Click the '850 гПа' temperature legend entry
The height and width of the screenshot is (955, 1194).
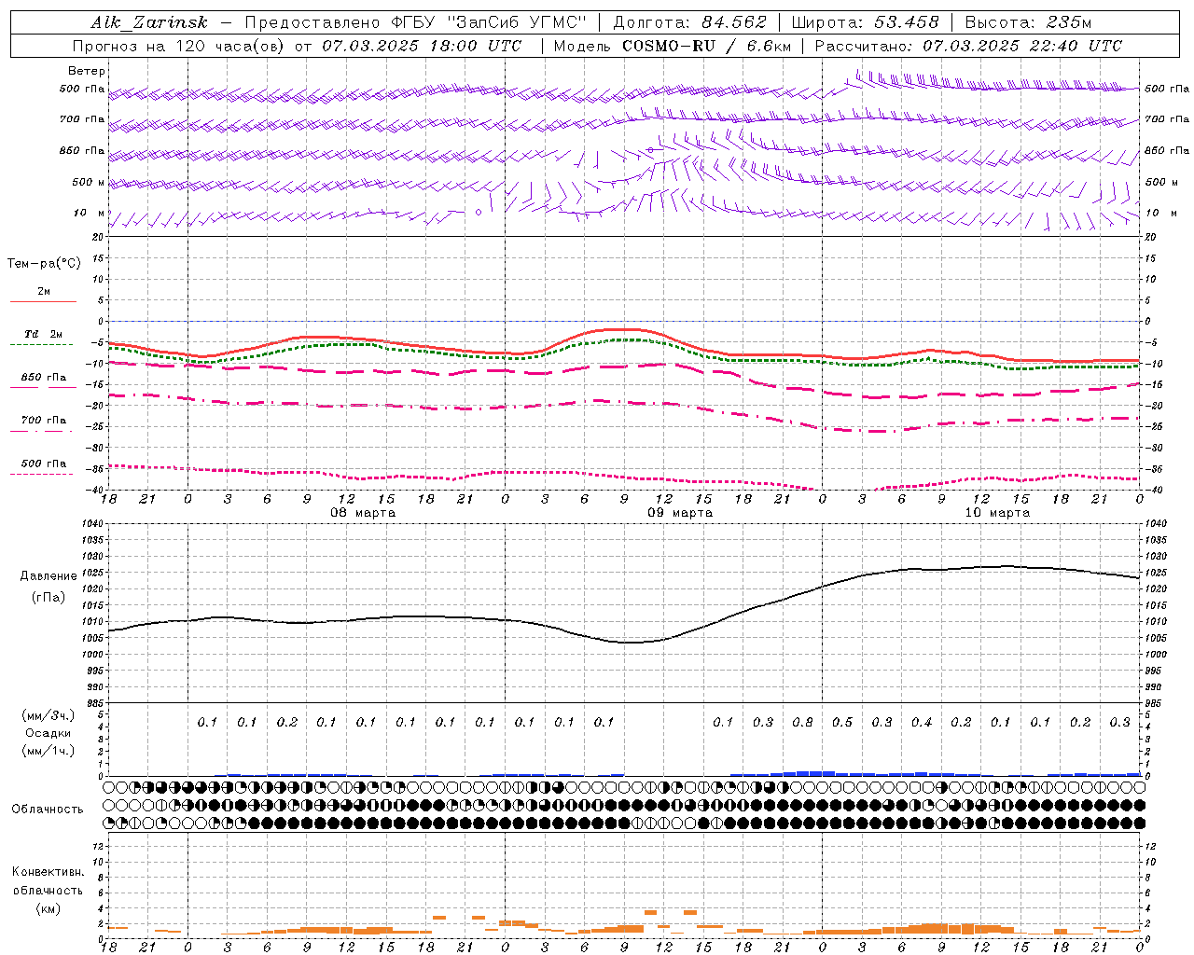pos(44,378)
